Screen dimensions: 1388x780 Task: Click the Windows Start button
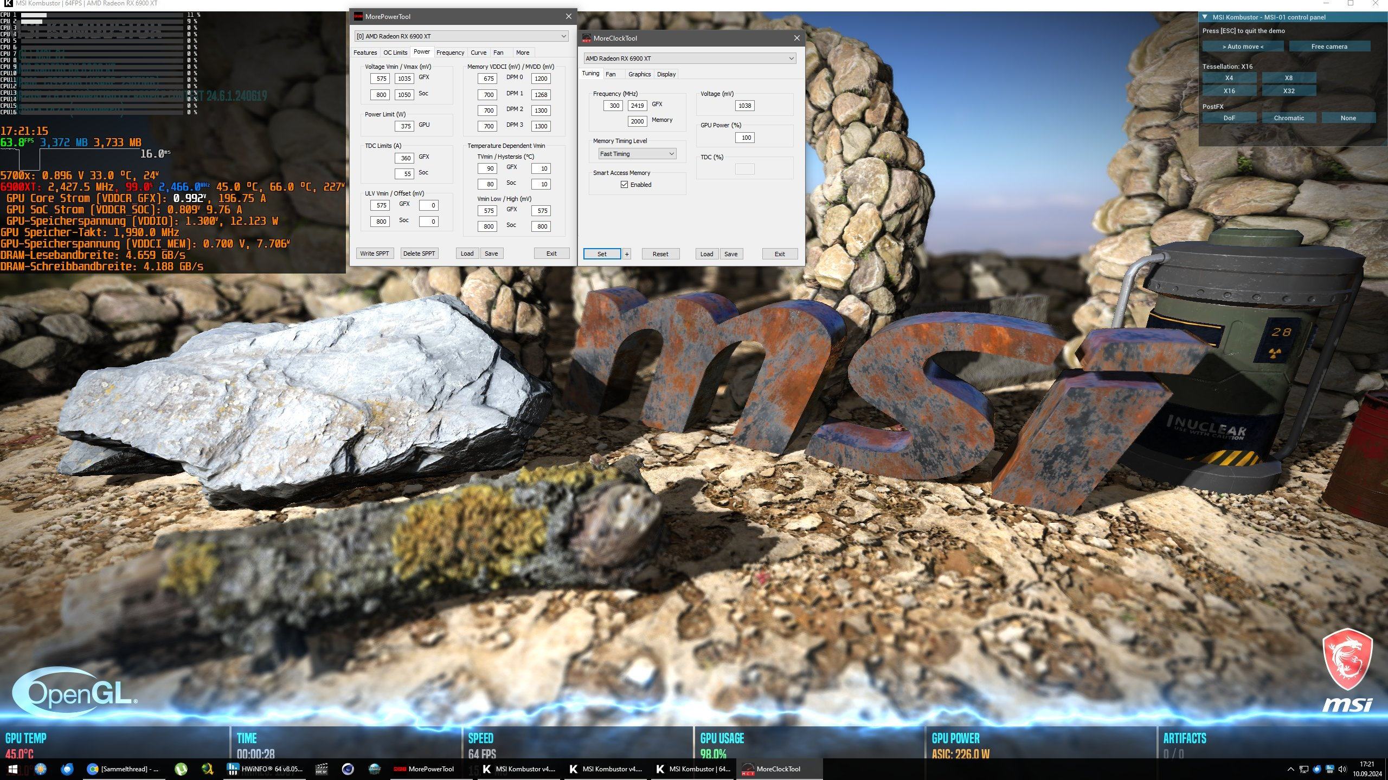click(13, 769)
